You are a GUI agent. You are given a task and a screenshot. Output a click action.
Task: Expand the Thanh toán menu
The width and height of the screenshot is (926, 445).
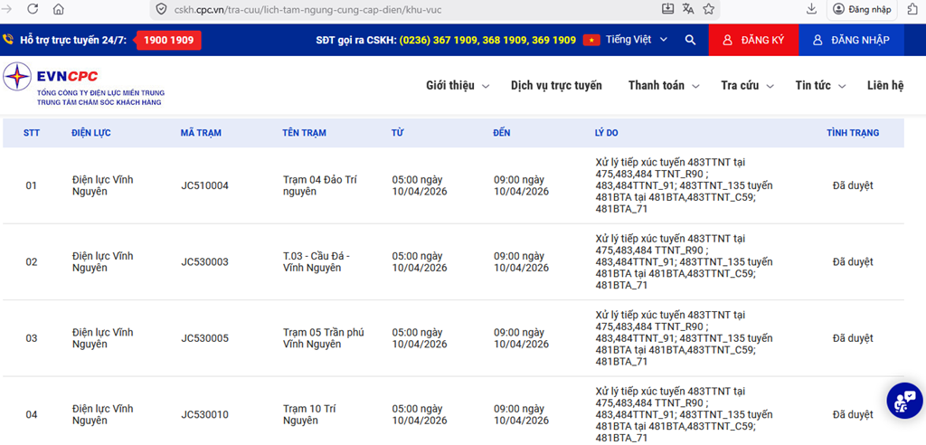662,86
